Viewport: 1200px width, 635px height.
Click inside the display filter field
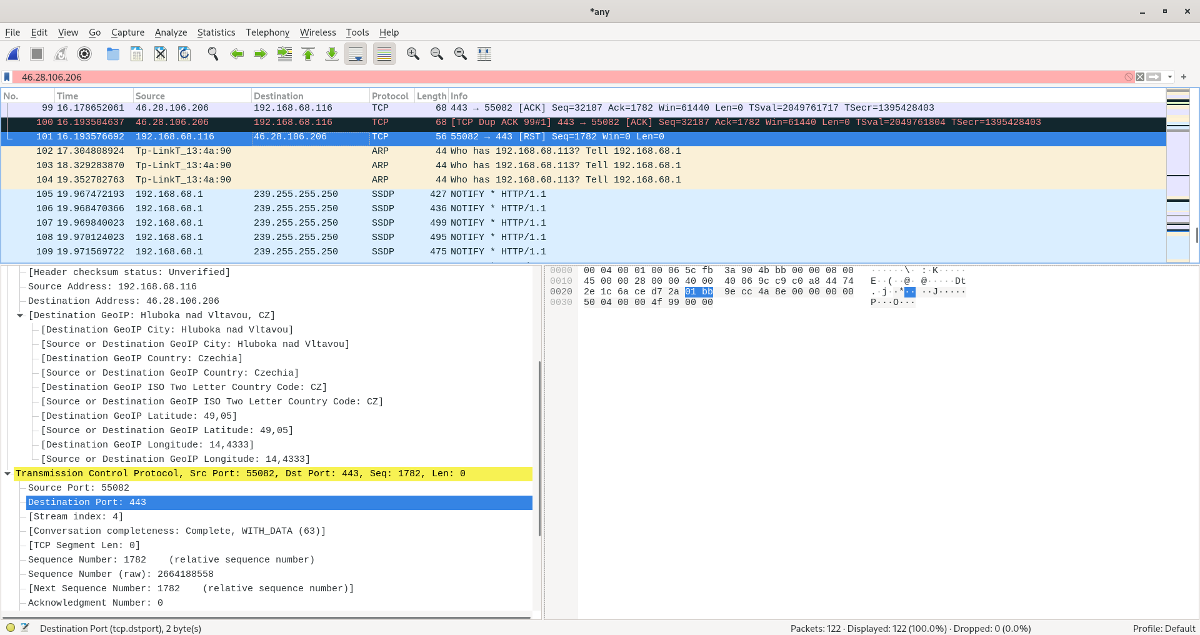[562, 77]
